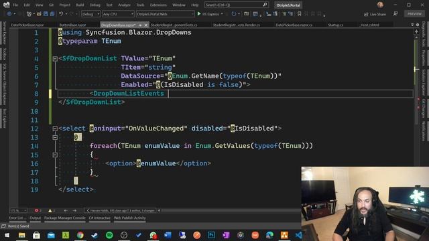
Task: Go to next issue arrow
Action: [x=74, y=210]
